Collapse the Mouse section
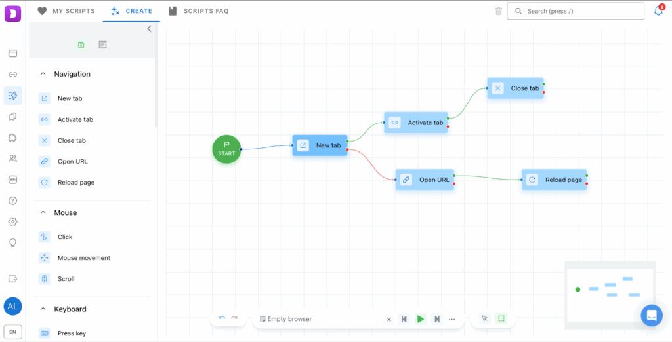Image resolution: width=672 pixels, height=342 pixels. [x=43, y=212]
